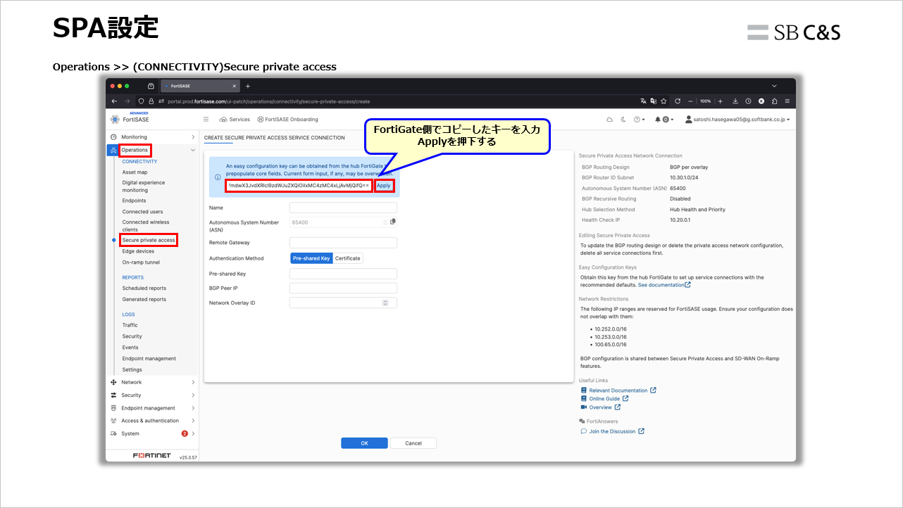The image size is (903, 508).
Task: Click the Apply button next to key
Action: pos(383,186)
